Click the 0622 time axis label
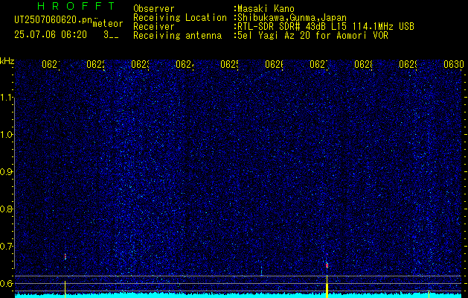The image size is (468, 298). tap(95, 64)
